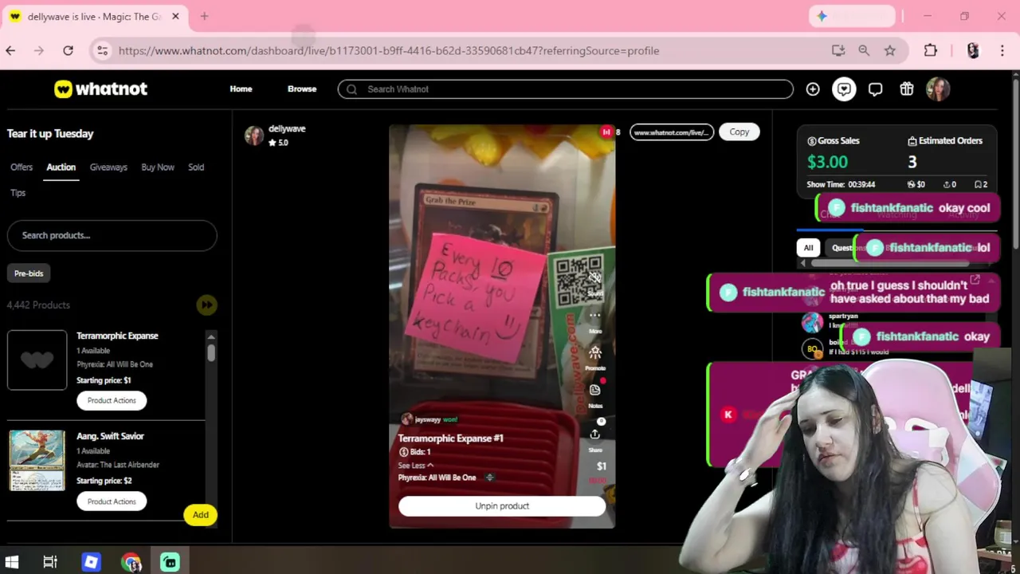Open the profile avatar menu
Image resolution: width=1020 pixels, height=574 pixels.
tap(938, 89)
